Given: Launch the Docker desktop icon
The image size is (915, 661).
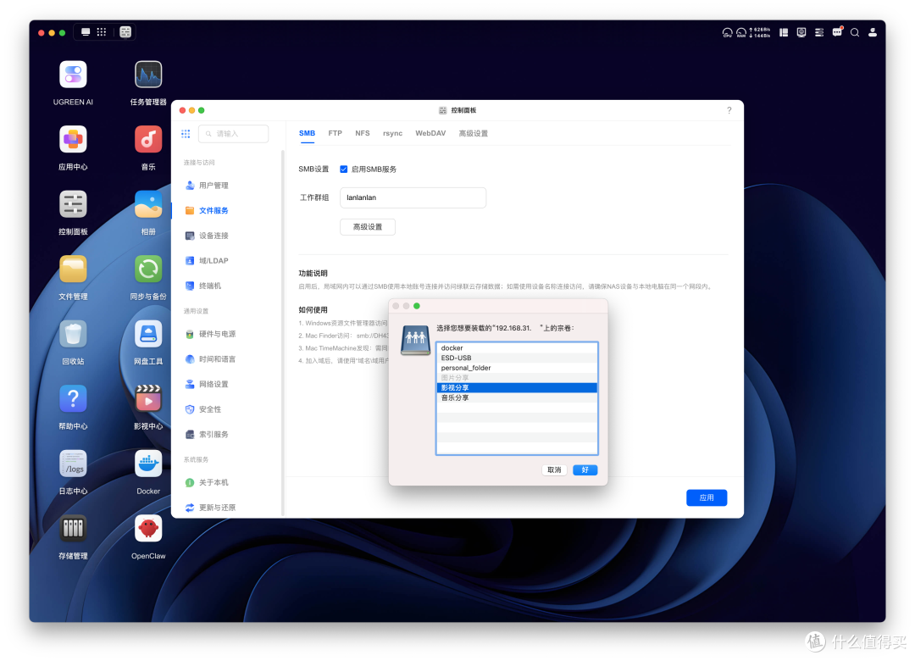Looking at the screenshot, I should pos(148,464).
